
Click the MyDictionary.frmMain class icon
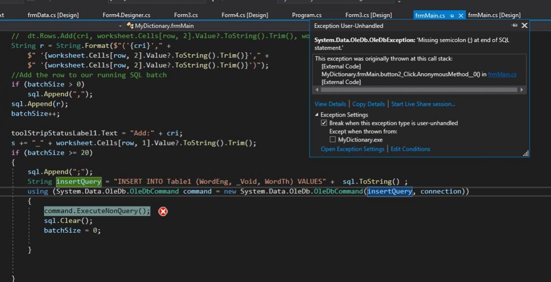(130, 25)
